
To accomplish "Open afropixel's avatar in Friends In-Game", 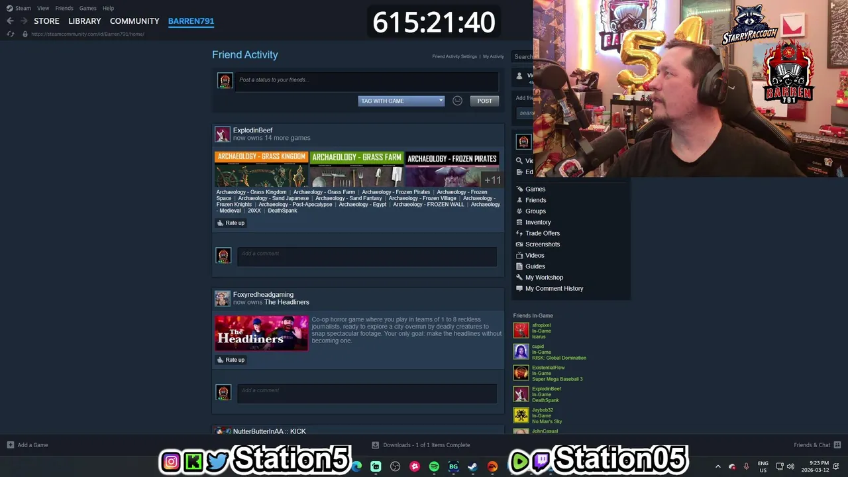I will click(x=521, y=331).
